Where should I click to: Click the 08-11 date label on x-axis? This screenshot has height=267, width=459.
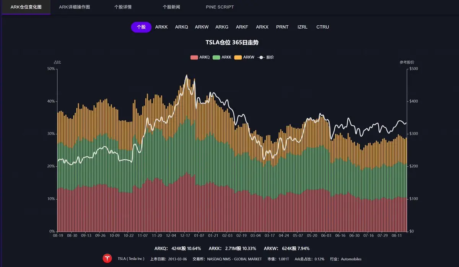tap(397, 236)
